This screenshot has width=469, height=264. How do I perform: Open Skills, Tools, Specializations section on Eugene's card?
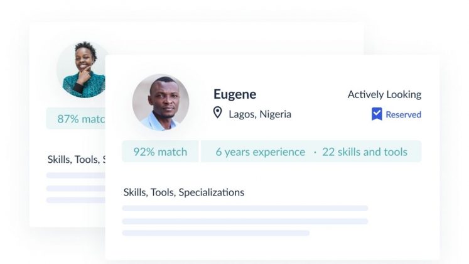click(x=184, y=192)
